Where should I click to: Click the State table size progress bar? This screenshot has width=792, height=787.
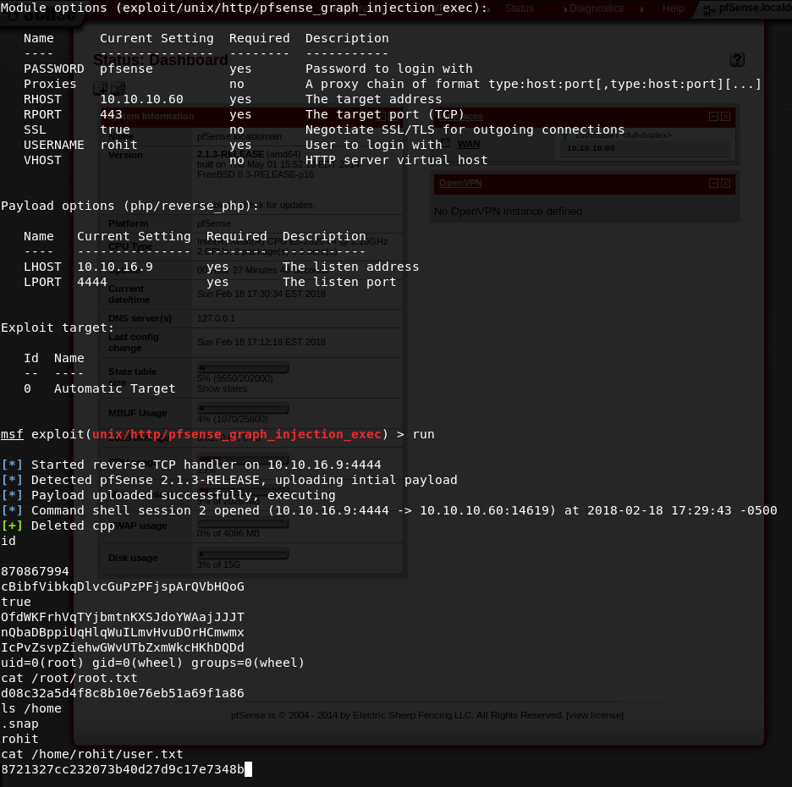pos(243,367)
